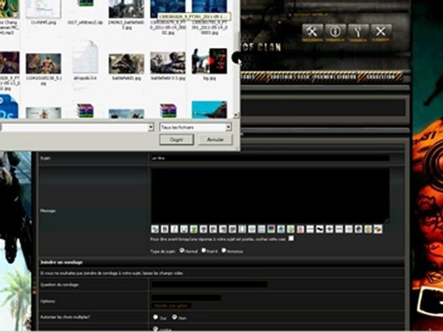Select the bg.jpg thumbnail

coord(210,61)
